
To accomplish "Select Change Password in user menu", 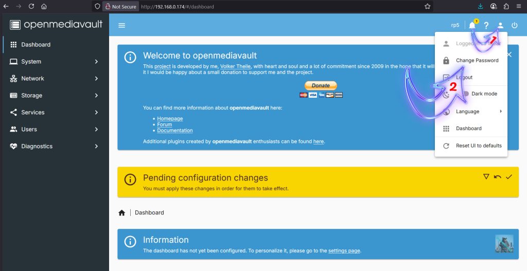I will pos(477,60).
